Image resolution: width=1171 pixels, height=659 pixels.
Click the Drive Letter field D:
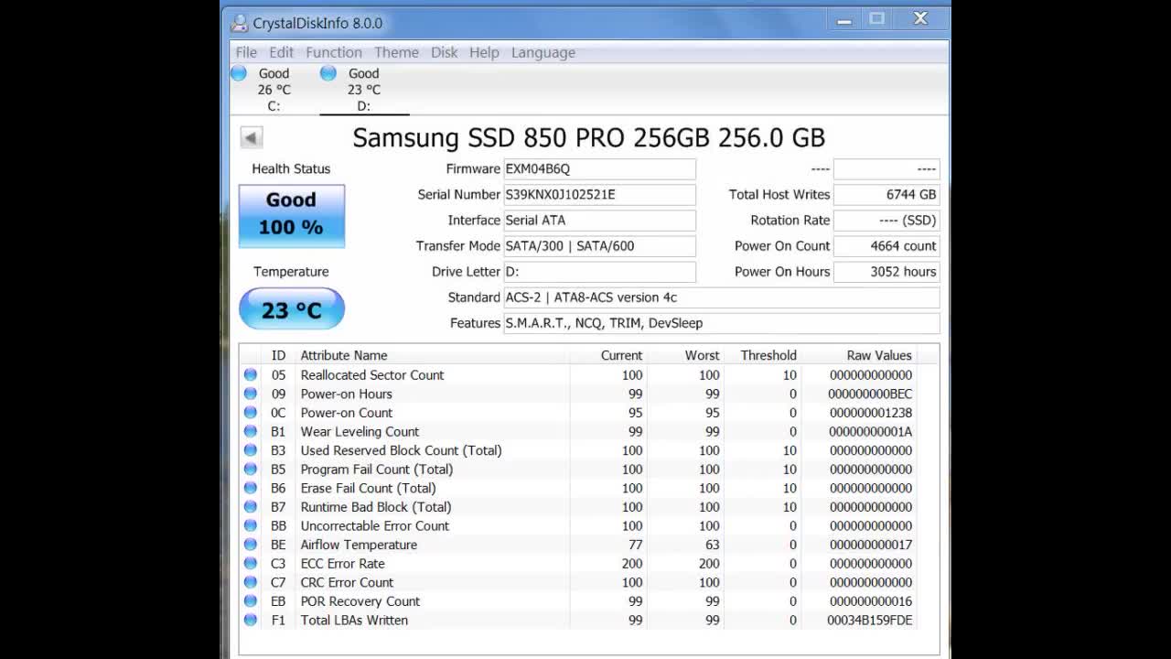coord(599,271)
